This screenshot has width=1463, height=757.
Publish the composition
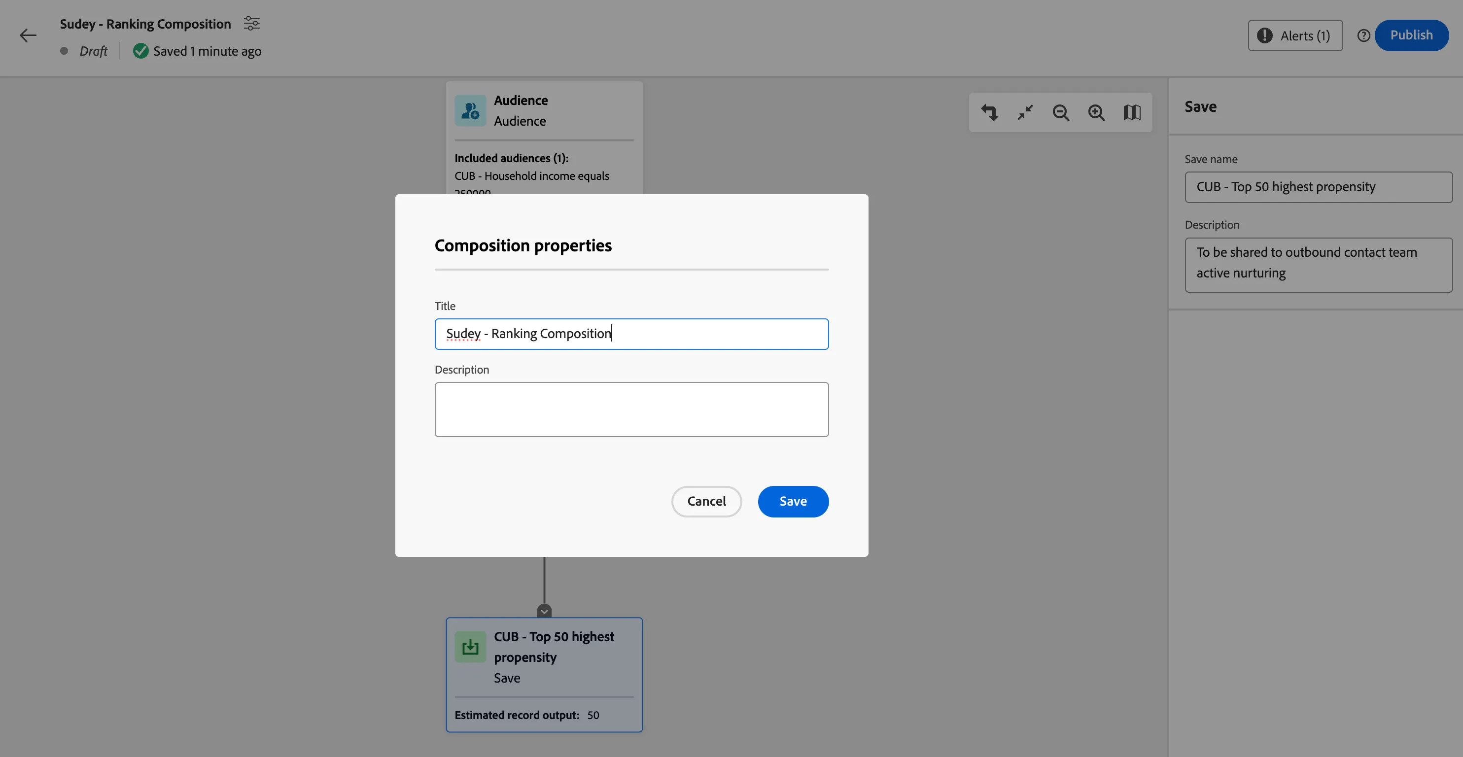(1411, 35)
